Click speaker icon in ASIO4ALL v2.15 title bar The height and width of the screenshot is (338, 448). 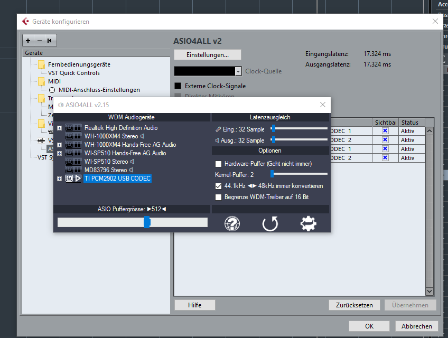click(x=61, y=105)
